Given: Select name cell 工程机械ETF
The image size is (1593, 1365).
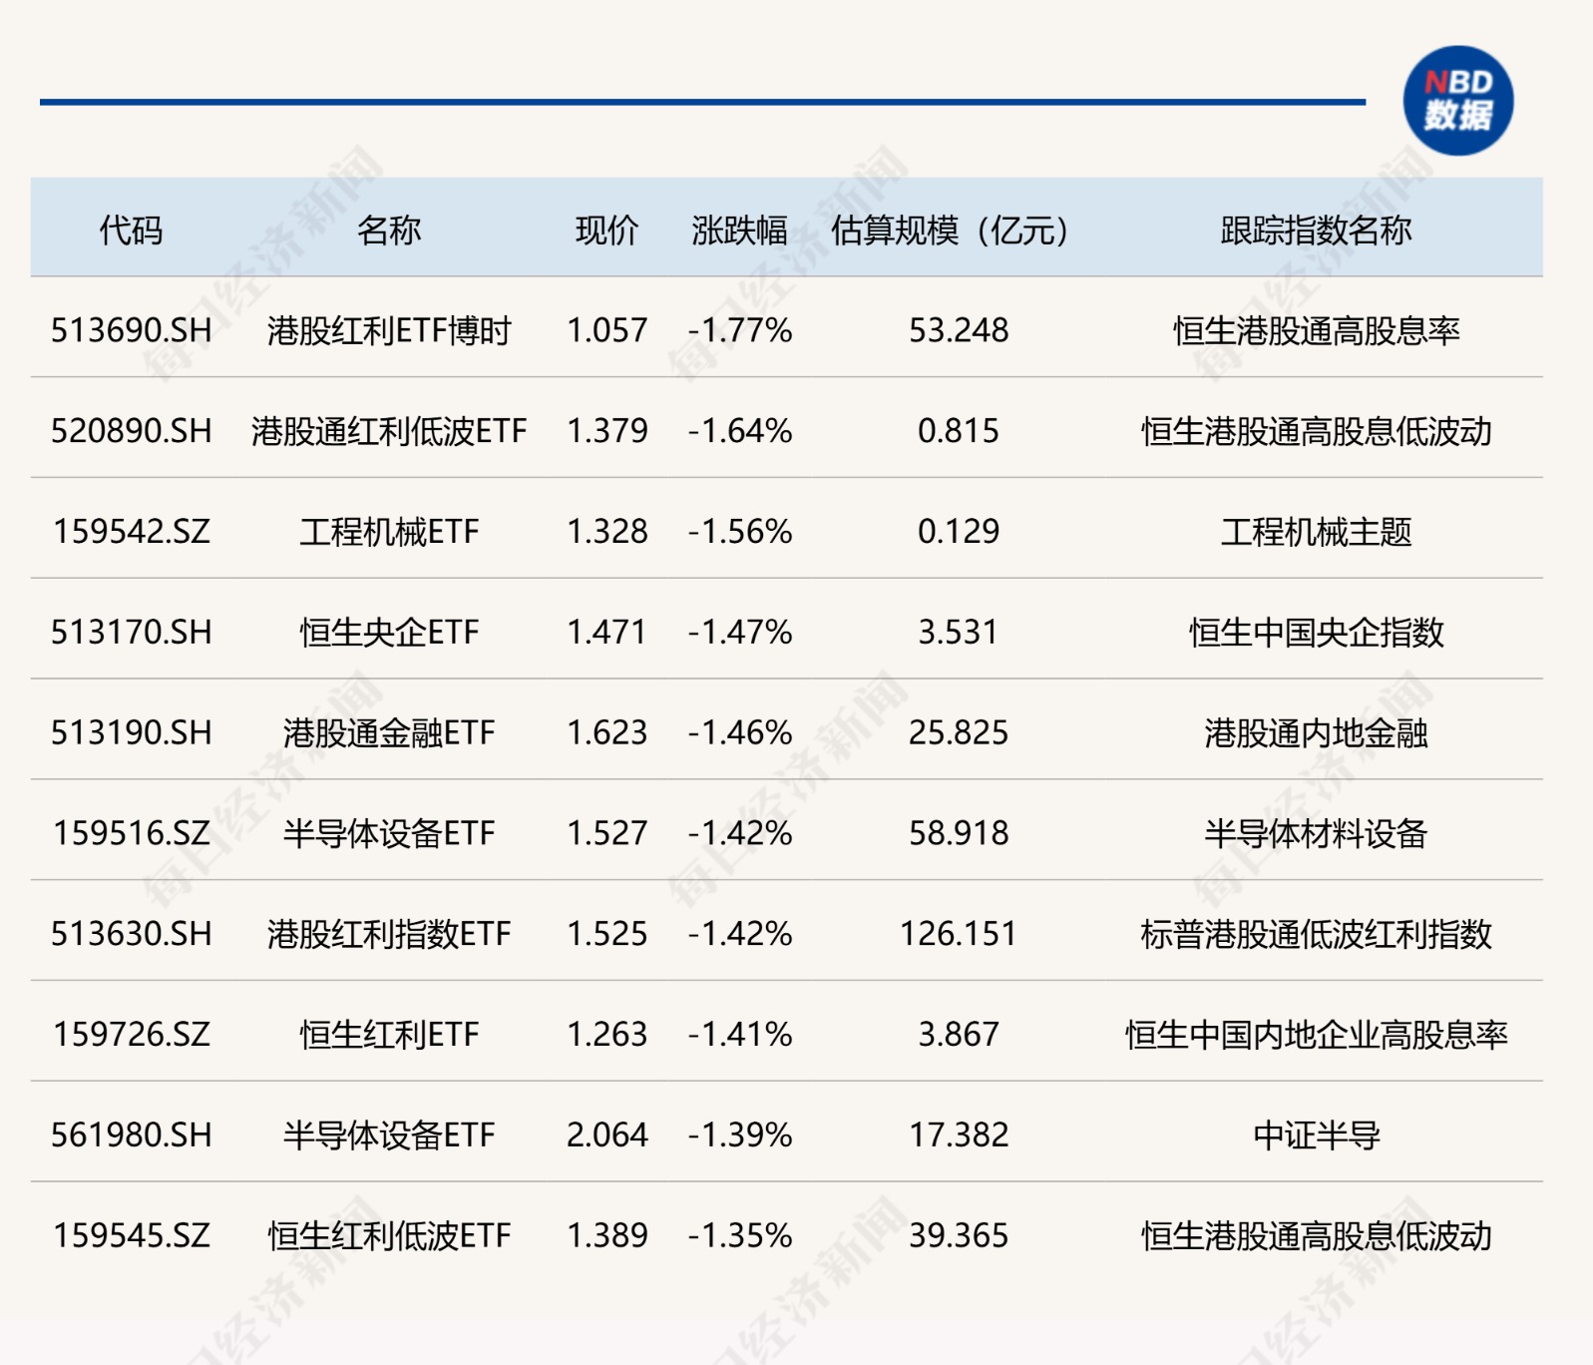Looking at the screenshot, I should tap(389, 532).
